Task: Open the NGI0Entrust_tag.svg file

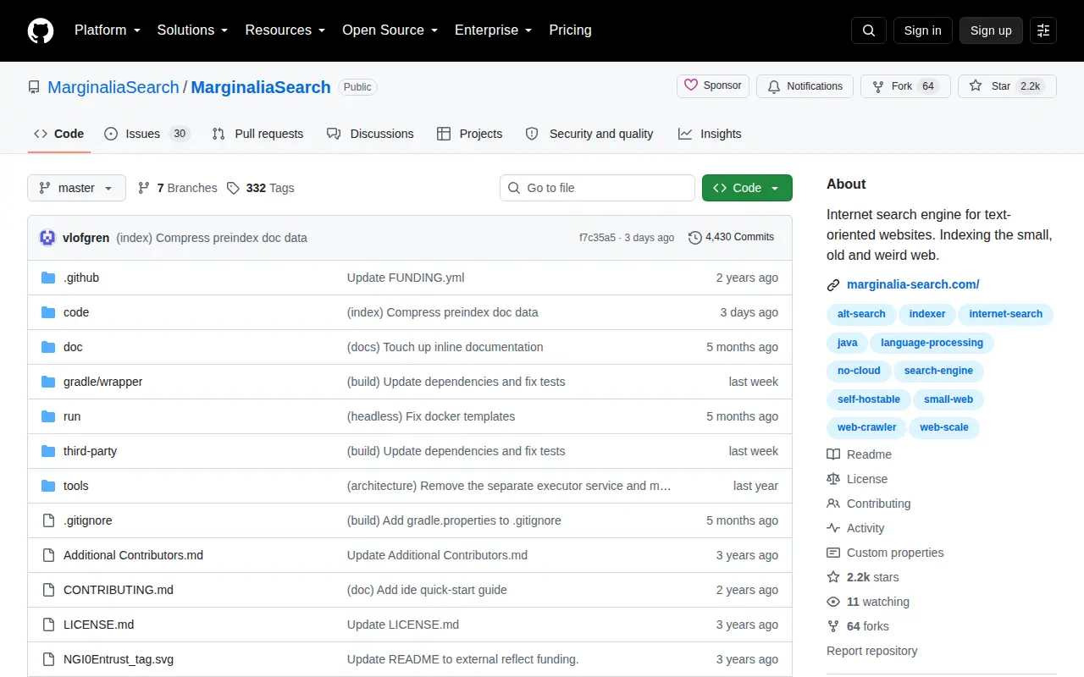Action: 119,659
